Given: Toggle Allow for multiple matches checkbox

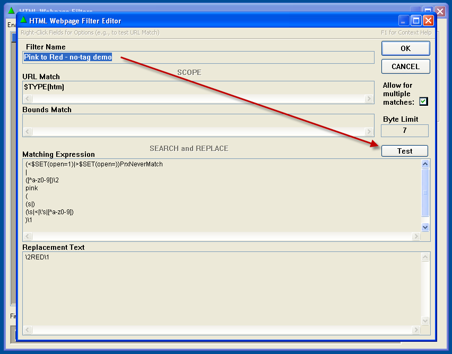Looking at the screenshot, I should 423,102.
